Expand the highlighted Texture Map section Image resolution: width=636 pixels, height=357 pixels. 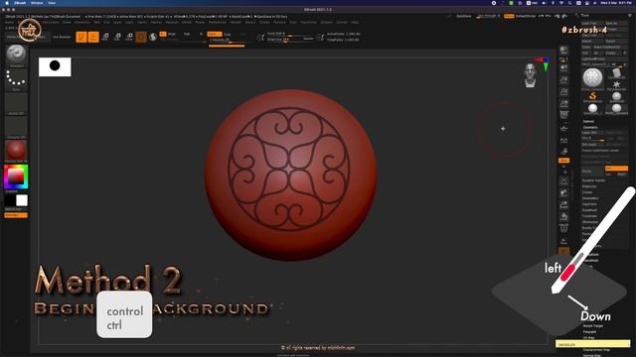tap(592, 344)
